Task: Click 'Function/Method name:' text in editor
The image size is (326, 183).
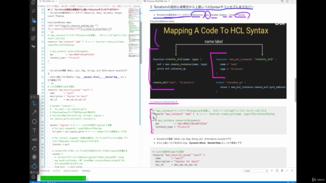Action: (60, 22)
